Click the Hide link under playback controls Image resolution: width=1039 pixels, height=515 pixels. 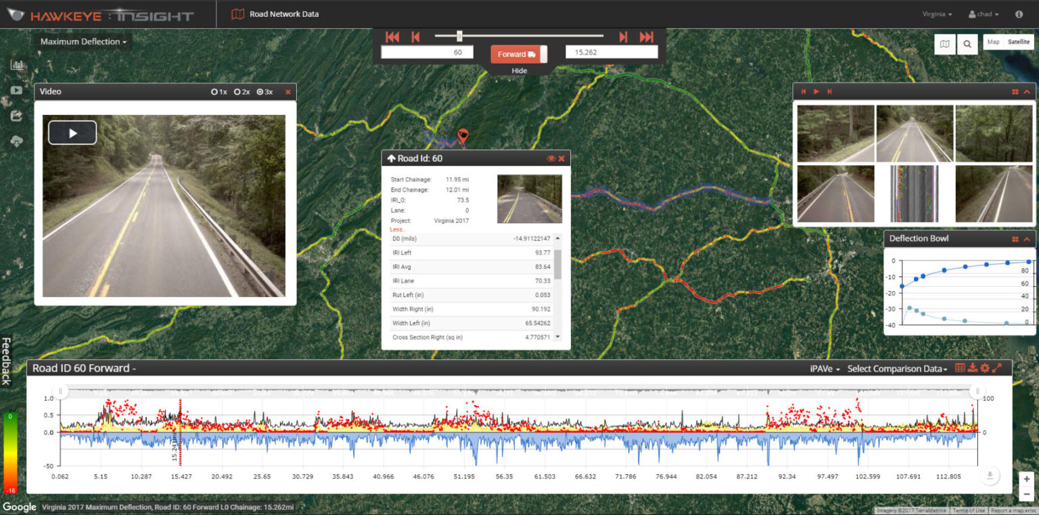[x=519, y=70]
